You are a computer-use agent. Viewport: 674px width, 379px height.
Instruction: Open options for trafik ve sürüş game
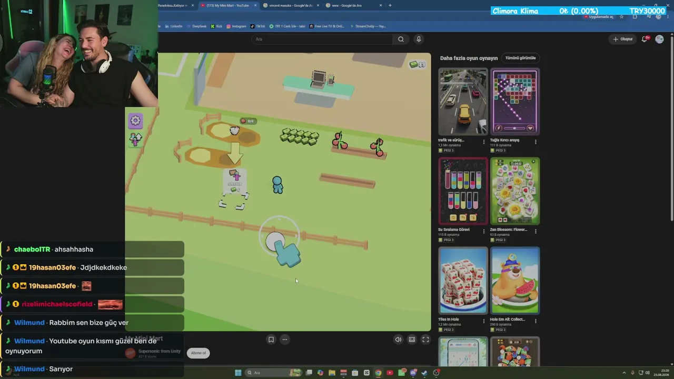[x=484, y=142]
